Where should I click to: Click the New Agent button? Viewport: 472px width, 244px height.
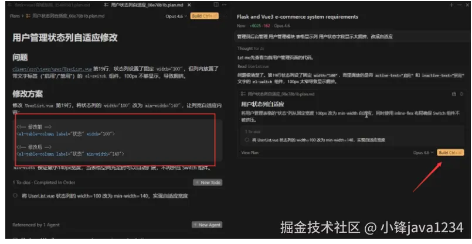pos(207,225)
